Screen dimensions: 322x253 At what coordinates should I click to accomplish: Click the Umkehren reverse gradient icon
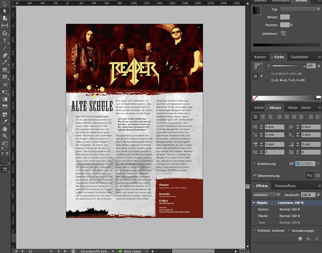(284, 34)
